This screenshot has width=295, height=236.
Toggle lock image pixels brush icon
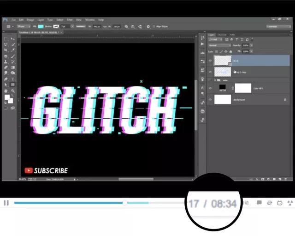point(221,51)
